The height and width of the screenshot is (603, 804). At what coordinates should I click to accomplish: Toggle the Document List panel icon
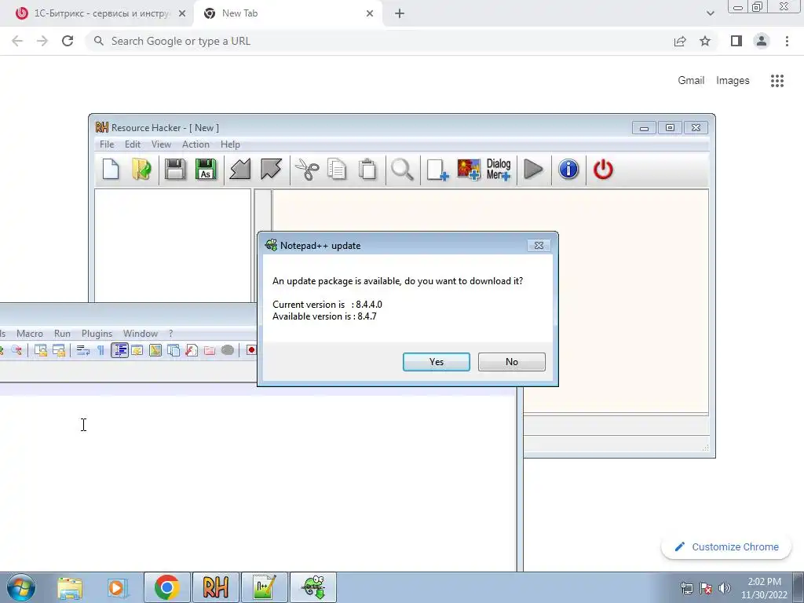[x=174, y=350]
